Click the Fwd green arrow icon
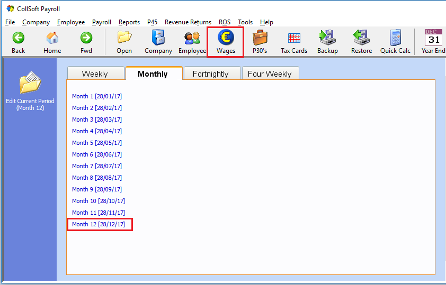This screenshot has width=446, height=285. coord(86,38)
